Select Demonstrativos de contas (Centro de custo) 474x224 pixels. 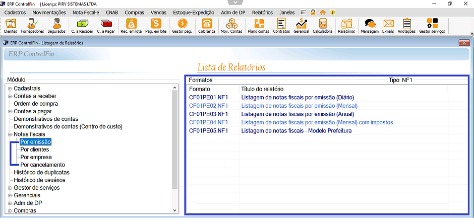(x=68, y=127)
